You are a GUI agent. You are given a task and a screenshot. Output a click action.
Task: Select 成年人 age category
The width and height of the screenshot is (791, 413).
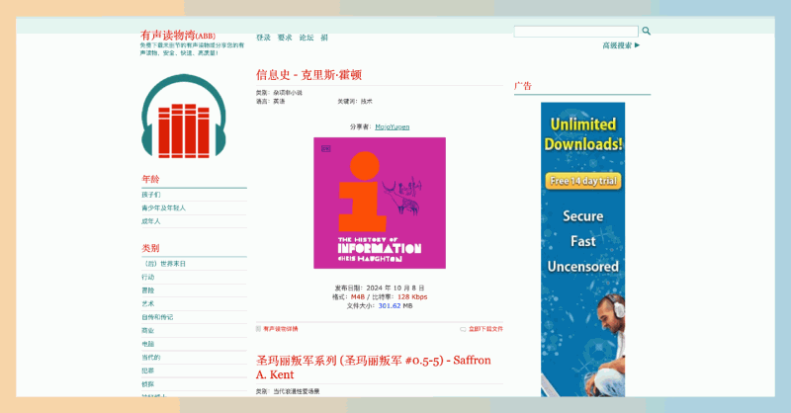click(x=151, y=221)
